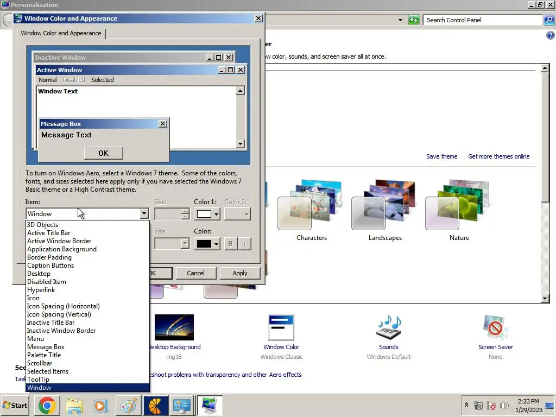Open the orange citrus app in taskbar

(155, 406)
